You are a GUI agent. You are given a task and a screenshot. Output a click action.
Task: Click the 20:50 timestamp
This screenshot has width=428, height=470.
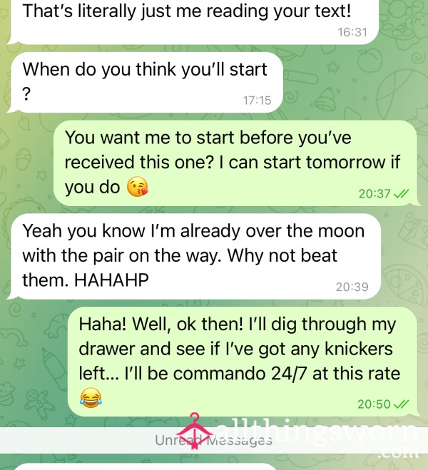tap(374, 404)
